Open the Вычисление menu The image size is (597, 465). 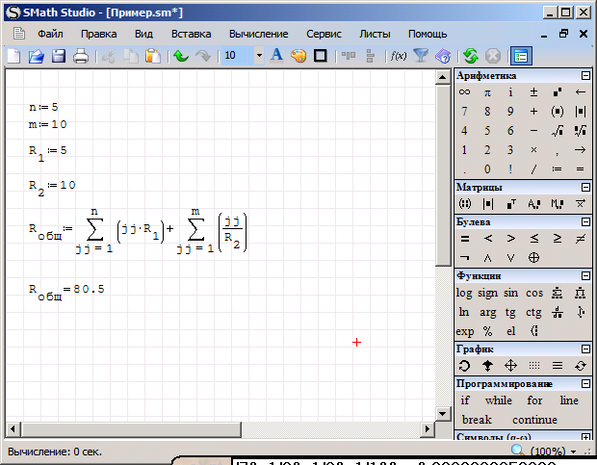(x=258, y=34)
